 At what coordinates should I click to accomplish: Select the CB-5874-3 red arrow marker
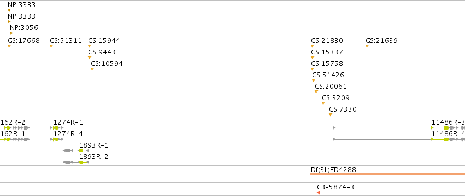tap(318, 193)
